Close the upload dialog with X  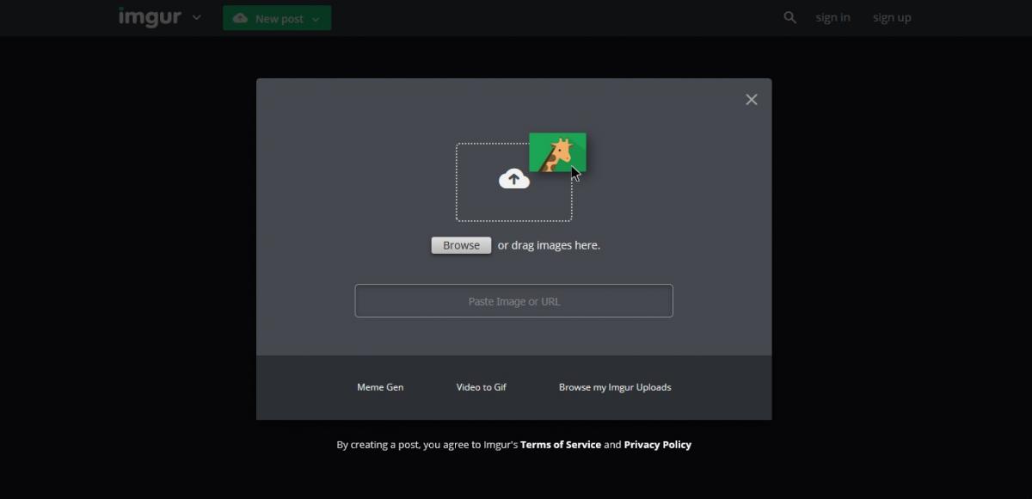point(752,100)
